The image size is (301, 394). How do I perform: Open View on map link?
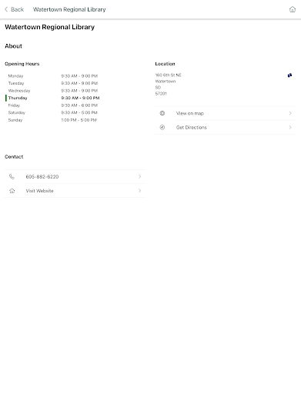pyautogui.click(x=226, y=113)
